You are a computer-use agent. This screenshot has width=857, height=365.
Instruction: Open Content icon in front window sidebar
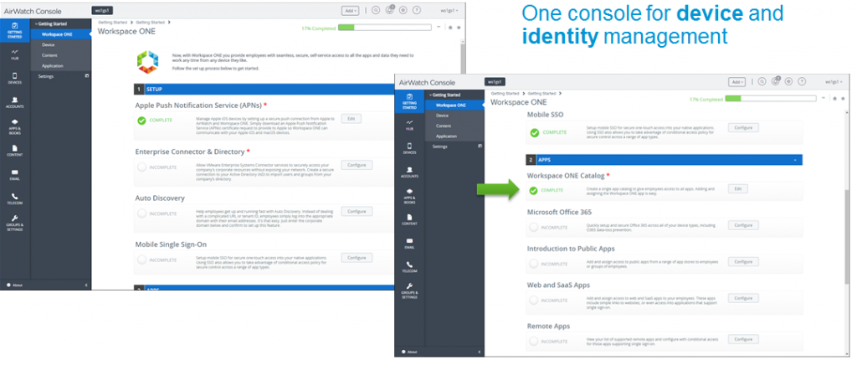(x=409, y=219)
